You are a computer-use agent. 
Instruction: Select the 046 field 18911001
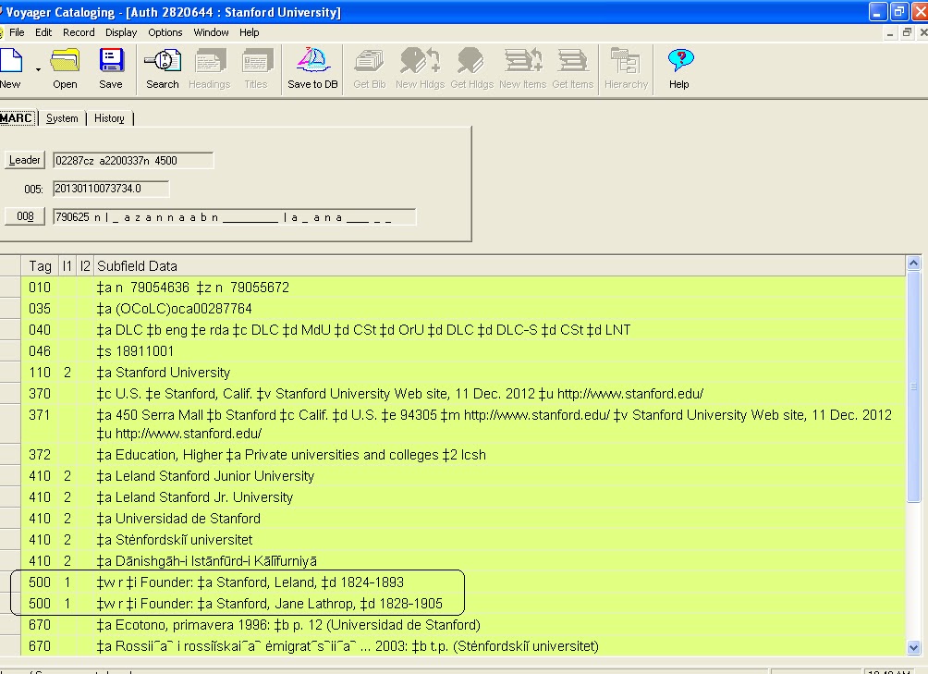(x=499, y=351)
